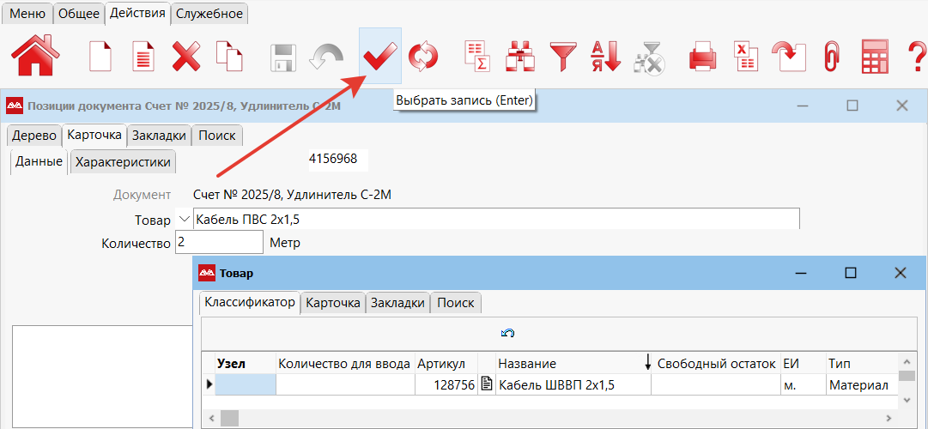The width and height of the screenshot is (928, 429).
Task: Select Классификатор tab in Товар window
Action: (250, 303)
